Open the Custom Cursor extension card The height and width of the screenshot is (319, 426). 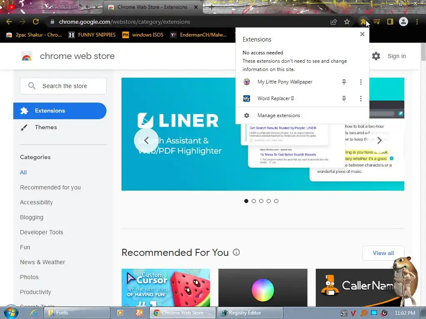(x=166, y=287)
